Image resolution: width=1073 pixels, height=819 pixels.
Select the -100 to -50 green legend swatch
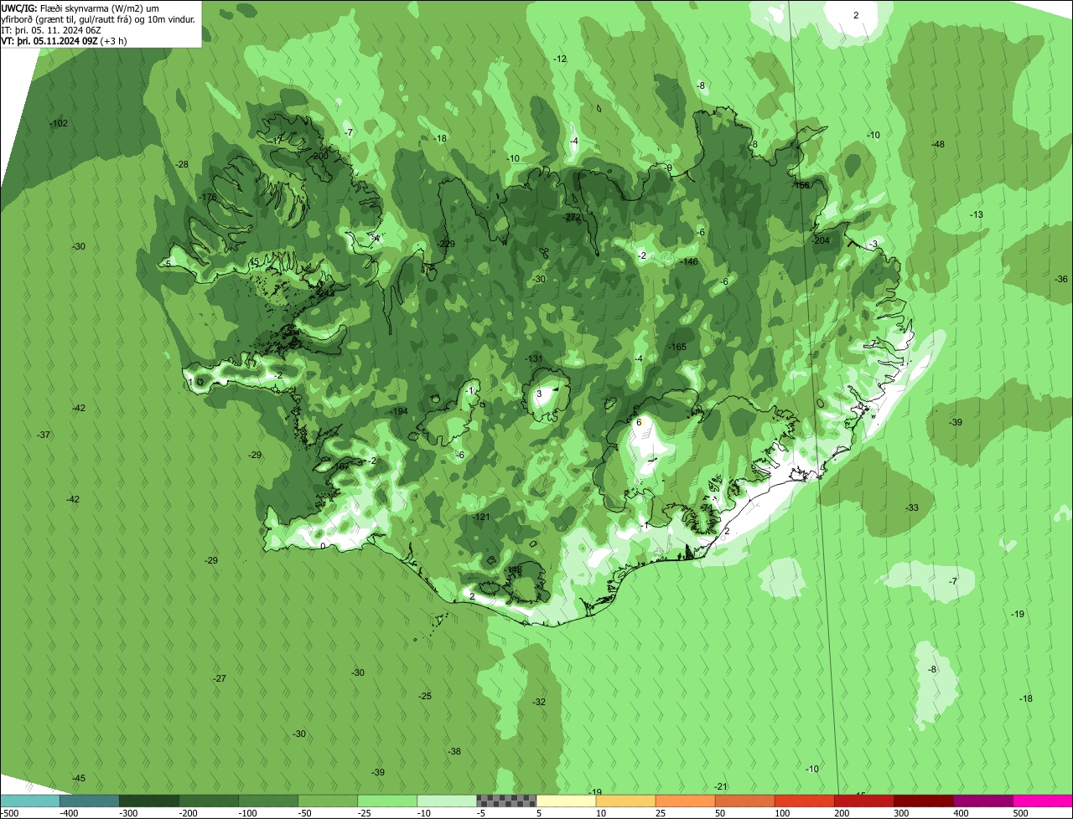click(268, 801)
